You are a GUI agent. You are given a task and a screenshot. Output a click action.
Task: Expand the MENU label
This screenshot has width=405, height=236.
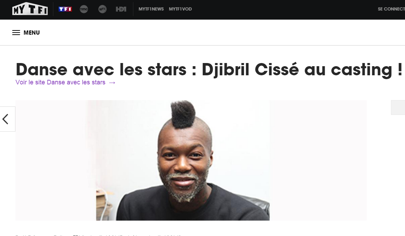[x=32, y=33]
